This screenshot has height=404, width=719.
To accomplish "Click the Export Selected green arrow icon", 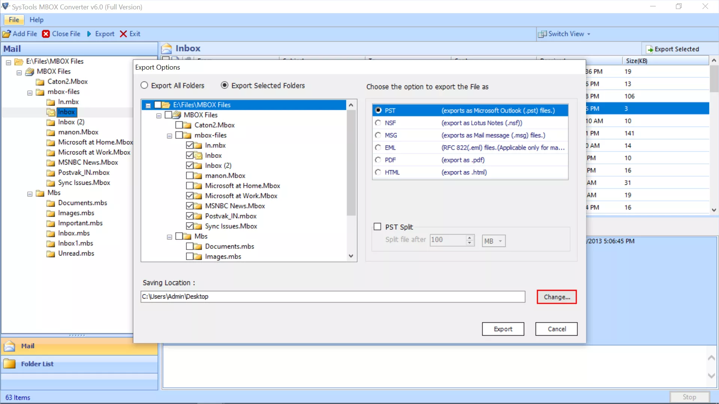I will tap(650, 49).
